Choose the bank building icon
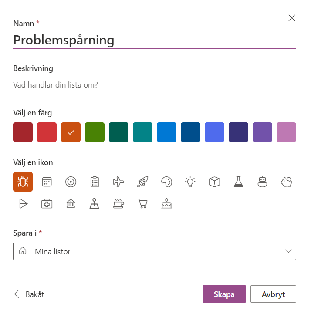 71,204
